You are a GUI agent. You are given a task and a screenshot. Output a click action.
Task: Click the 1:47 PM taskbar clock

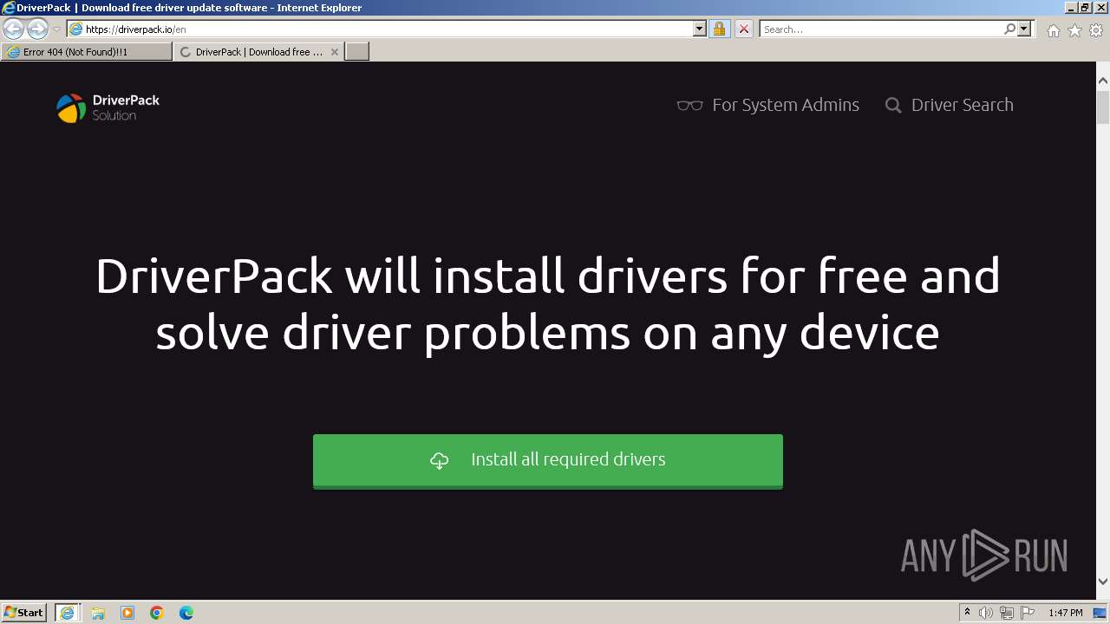(1066, 613)
